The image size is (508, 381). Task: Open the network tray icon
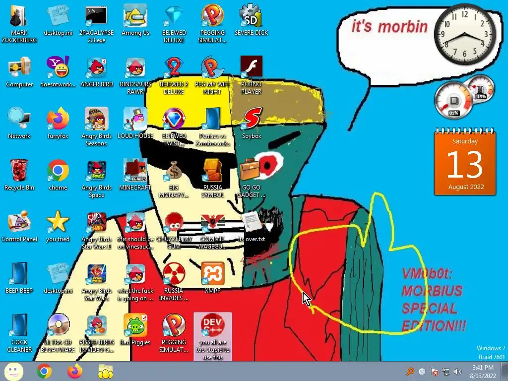(x=446, y=372)
